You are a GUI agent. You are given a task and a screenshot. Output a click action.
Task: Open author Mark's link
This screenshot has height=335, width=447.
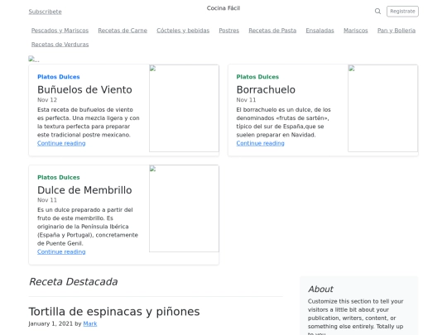coord(90,324)
